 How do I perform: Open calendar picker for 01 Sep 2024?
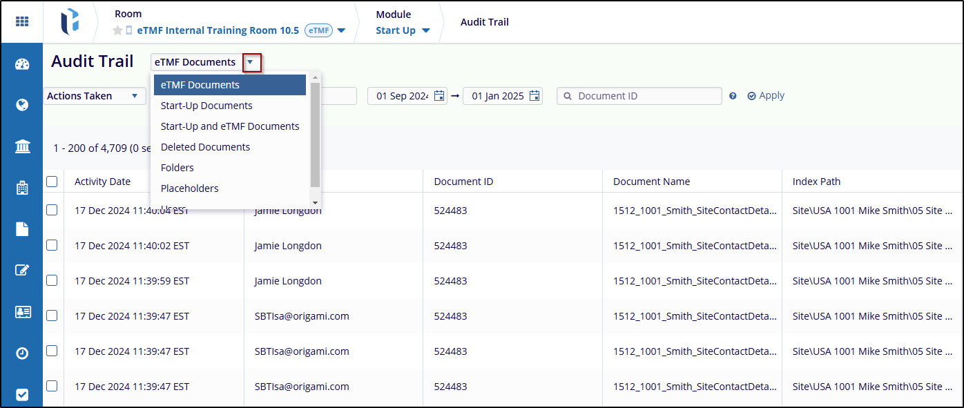(439, 96)
